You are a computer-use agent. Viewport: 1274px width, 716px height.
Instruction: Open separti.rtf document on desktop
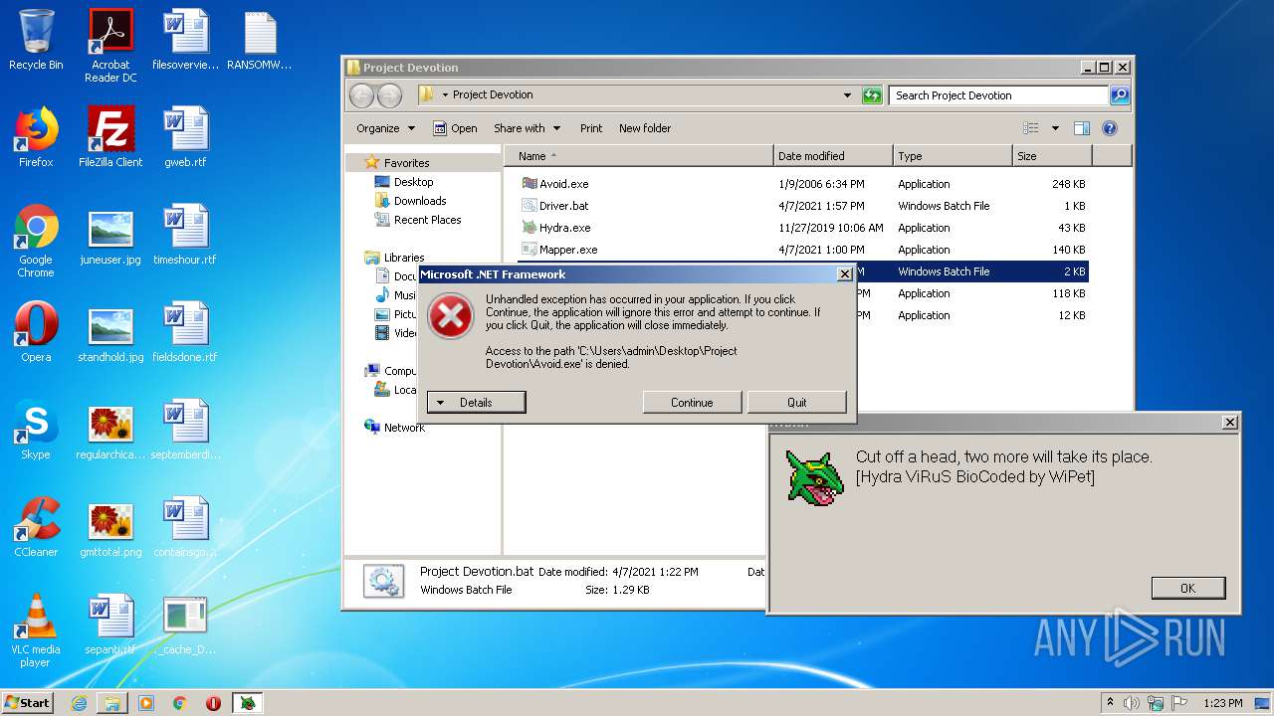point(110,625)
